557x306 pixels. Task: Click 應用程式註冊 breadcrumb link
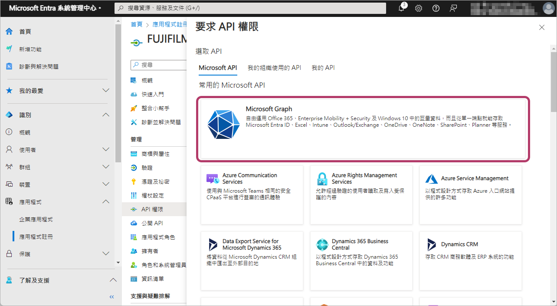pos(170,25)
